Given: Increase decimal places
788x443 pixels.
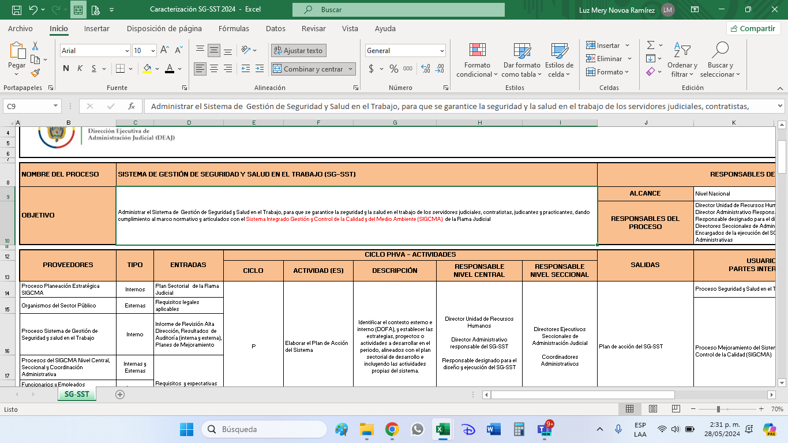Looking at the screenshot, I should [426, 69].
